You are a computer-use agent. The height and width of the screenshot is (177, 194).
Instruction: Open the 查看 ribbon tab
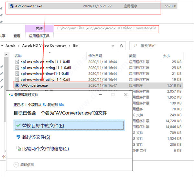coord(17,36)
